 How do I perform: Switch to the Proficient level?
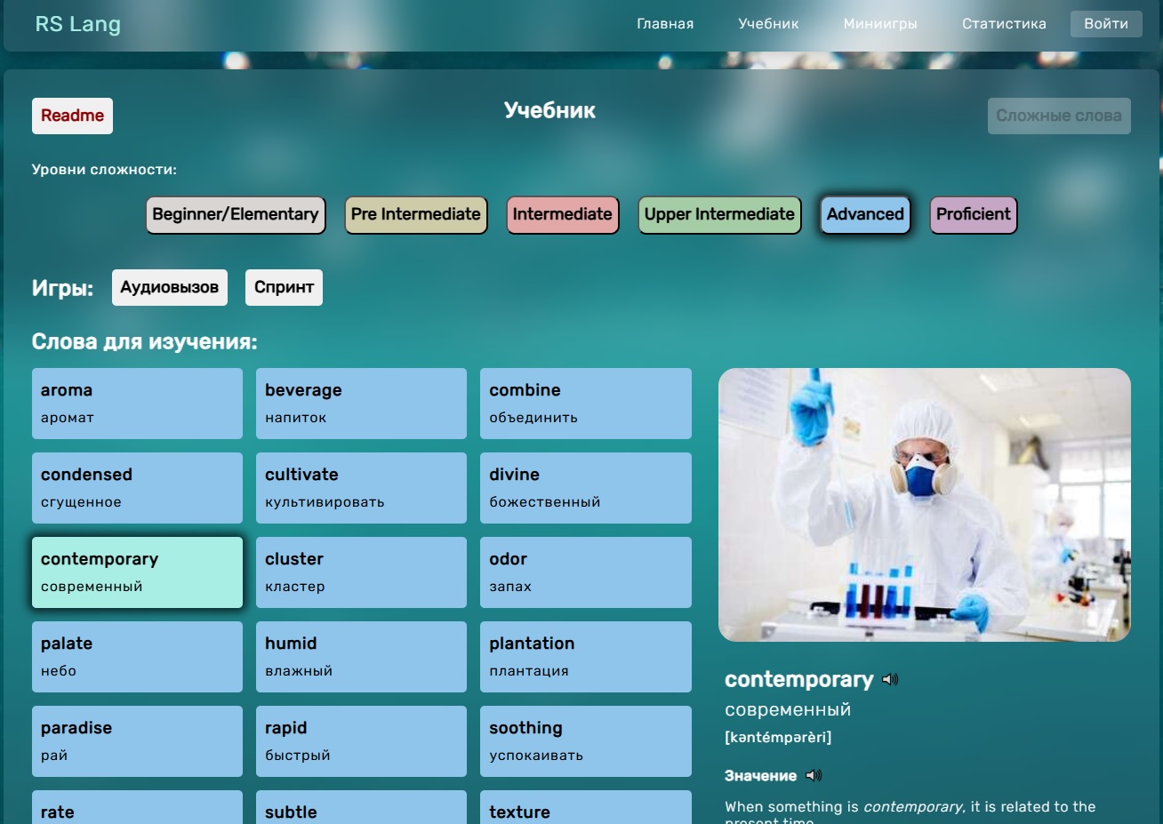973,214
